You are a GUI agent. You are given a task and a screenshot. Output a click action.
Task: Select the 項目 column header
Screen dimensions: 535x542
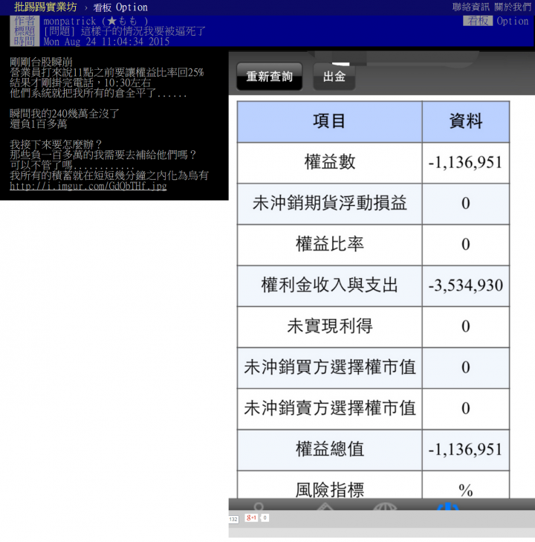tap(329, 122)
